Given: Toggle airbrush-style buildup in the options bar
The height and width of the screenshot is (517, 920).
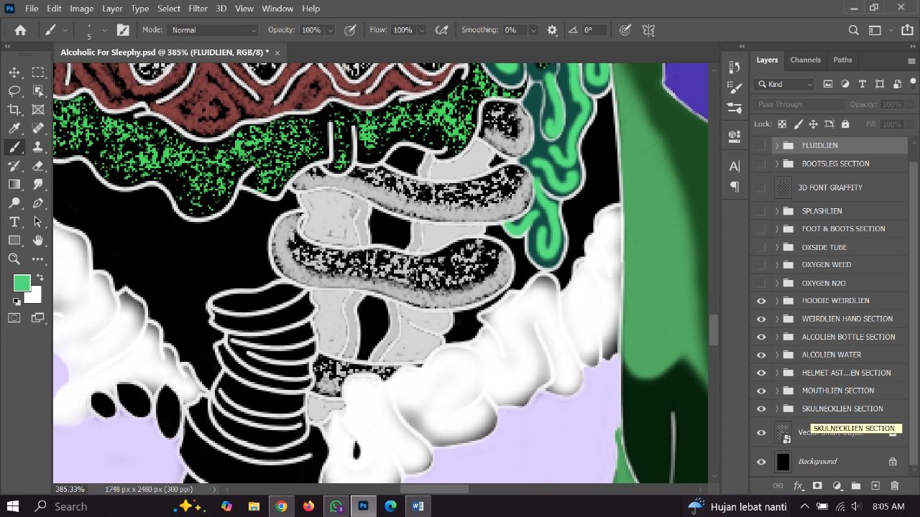Looking at the screenshot, I should click(x=442, y=29).
